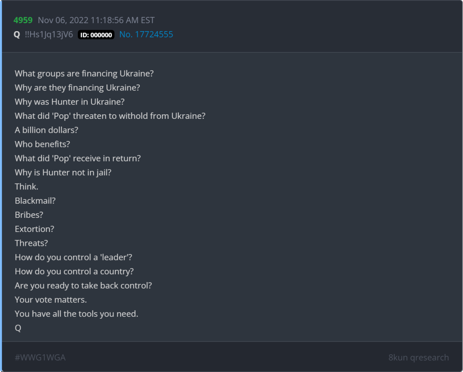
Task: Click the tripcode !!Hs1Jq13jV6
Action: coord(49,34)
